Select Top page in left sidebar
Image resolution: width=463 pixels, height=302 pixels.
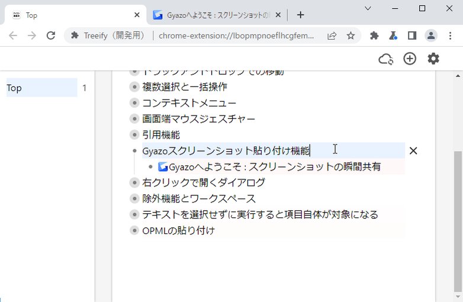[x=41, y=88]
